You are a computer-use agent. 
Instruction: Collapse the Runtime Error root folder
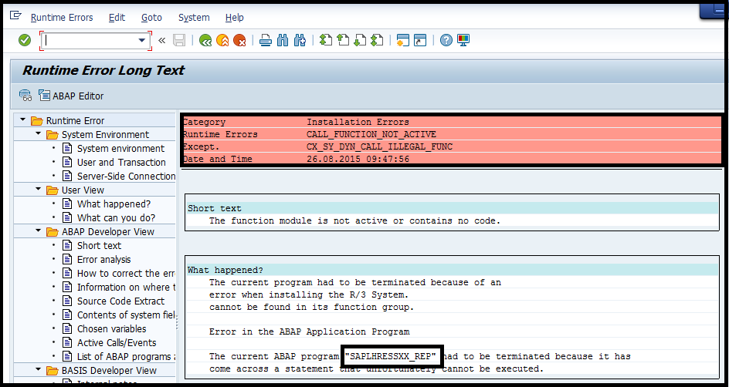tap(22, 119)
